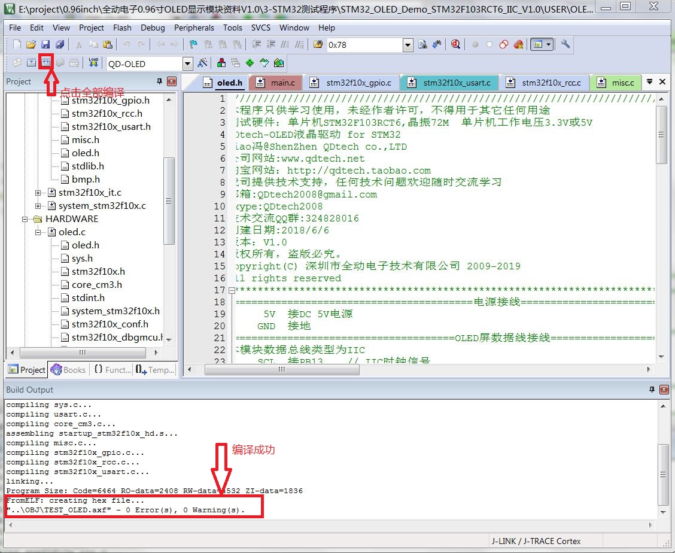Viewport: 675px width, 553px height.
Task: Open the Configuration wrench icon
Action: [565, 44]
